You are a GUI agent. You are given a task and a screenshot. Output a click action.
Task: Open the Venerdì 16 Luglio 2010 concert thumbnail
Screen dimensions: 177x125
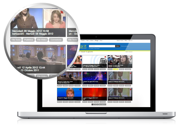tap(95, 78)
